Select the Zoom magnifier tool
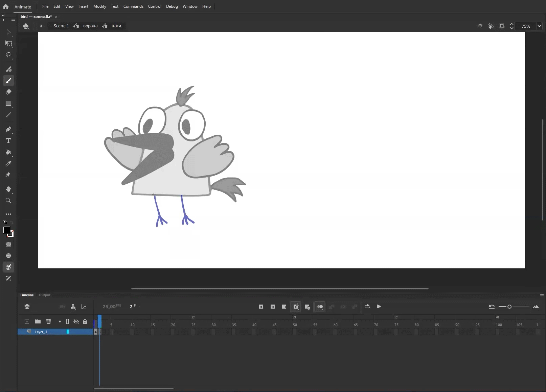Image resolution: width=546 pixels, height=392 pixels. point(8,201)
